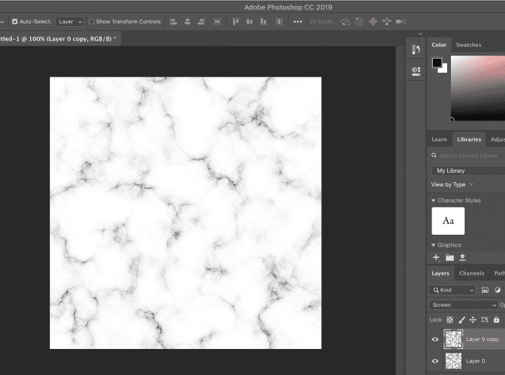Image resolution: width=505 pixels, height=375 pixels.
Task: Click the Libraries upload icon
Action: tap(462, 257)
